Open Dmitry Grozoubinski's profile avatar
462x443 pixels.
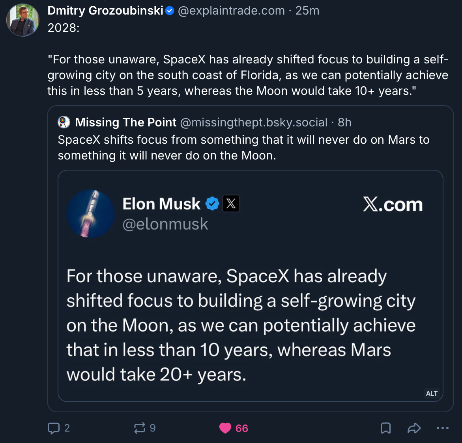pyautogui.click(x=23, y=20)
